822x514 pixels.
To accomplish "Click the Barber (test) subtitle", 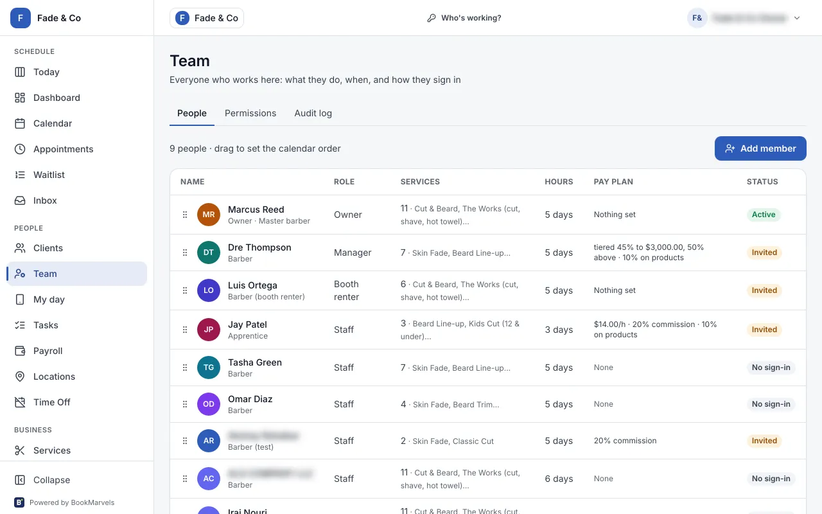I will pyautogui.click(x=250, y=447).
